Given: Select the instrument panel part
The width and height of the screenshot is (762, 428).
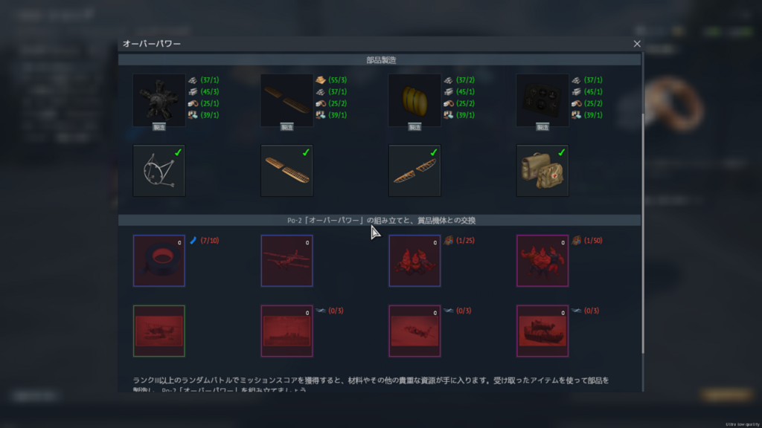Looking at the screenshot, I should point(542,97).
